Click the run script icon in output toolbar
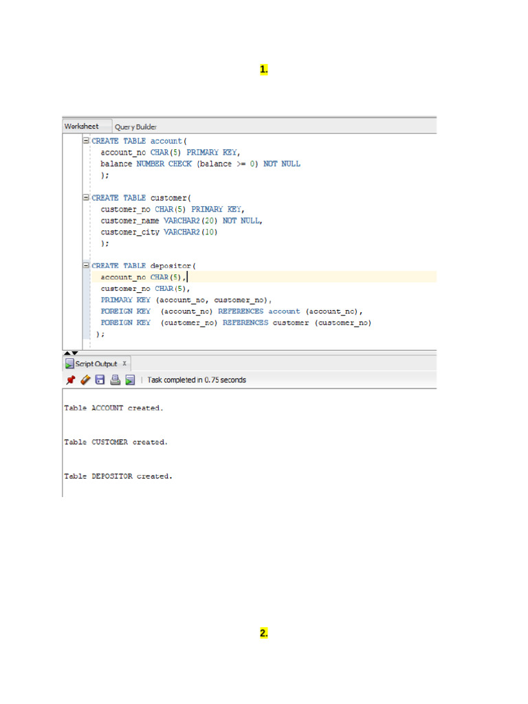The image size is (528, 704). pyautogui.click(x=130, y=379)
